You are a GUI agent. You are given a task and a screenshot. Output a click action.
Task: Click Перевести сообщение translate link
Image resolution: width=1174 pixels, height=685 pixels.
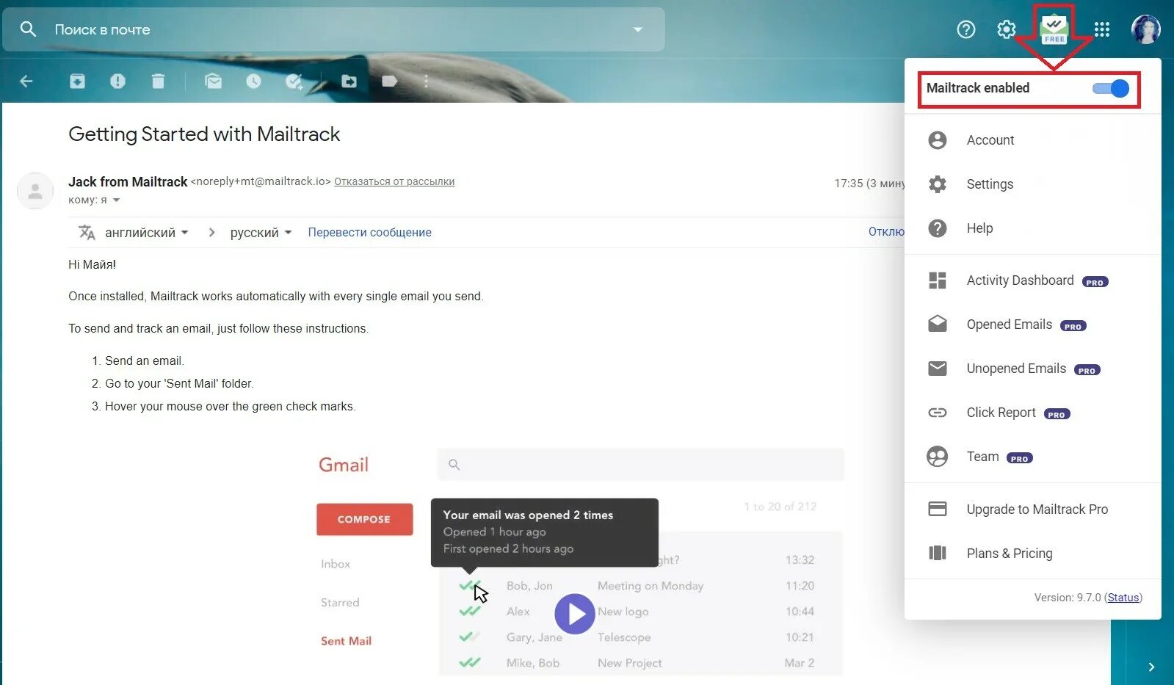pyautogui.click(x=369, y=232)
